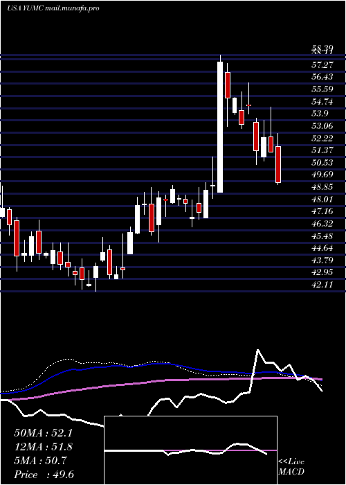Click the Live MACD inset chart box

[190, 450]
